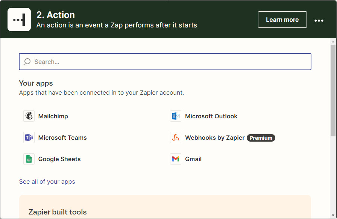Click the Mailchimp app icon
The height and width of the screenshot is (219, 337).
(29, 116)
